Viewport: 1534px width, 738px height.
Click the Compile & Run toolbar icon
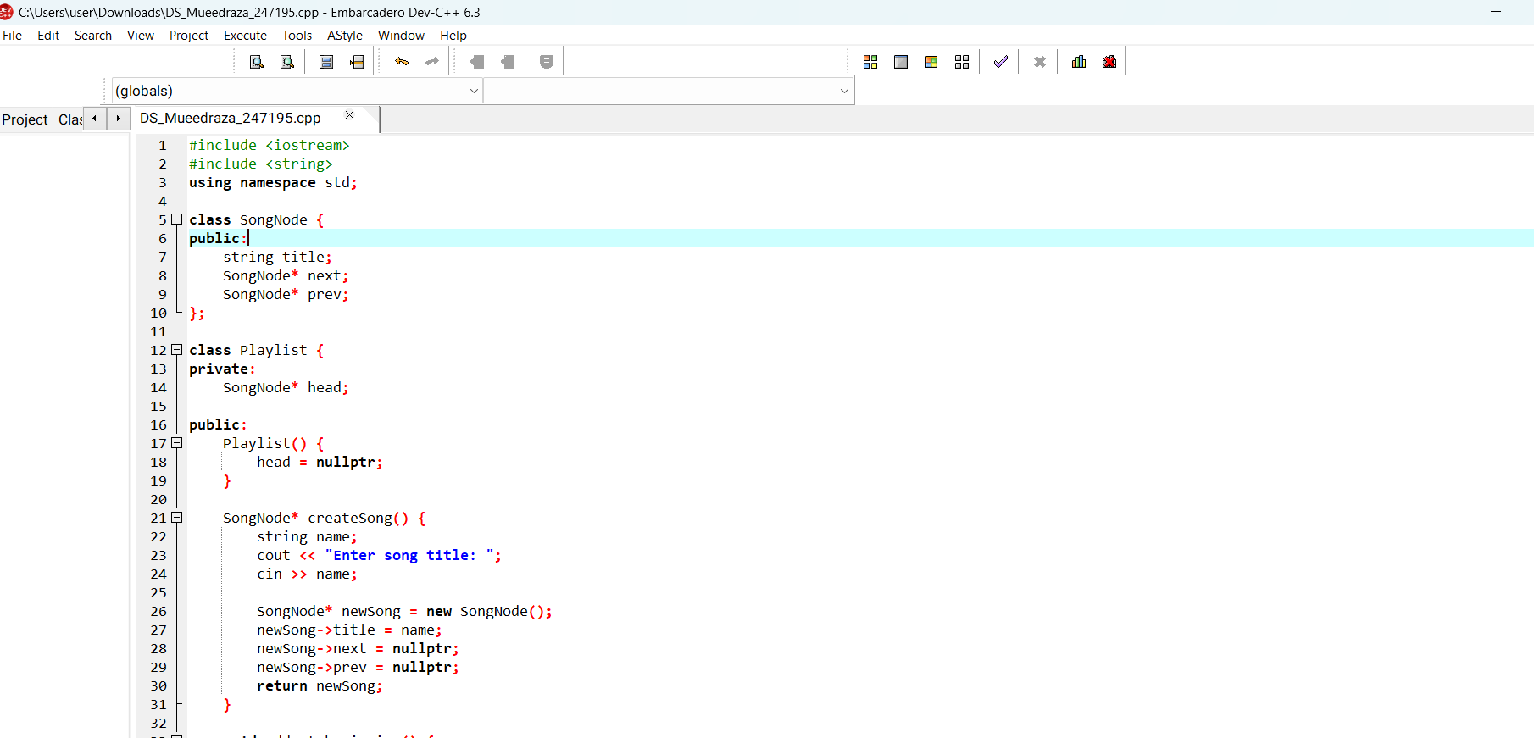click(931, 62)
